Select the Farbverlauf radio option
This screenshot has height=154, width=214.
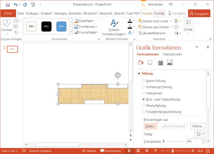(143, 93)
